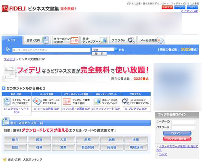Select the 法務 category button
The width and height of the screenshot is (202, 162).
[136, 140]
